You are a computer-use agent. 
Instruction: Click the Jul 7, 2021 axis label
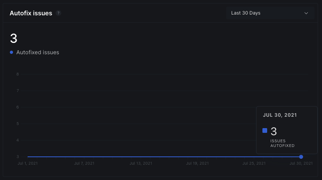[x=84, y=163]
